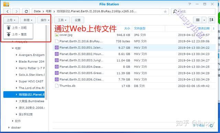220x133 pixels.
Task: Click the S01E03 MKV file icon
Action: click(x=57, y=60)
